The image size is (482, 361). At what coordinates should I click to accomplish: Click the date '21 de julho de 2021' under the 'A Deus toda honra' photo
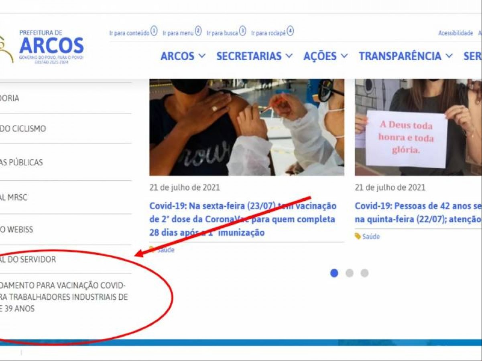tap(390, 188)
